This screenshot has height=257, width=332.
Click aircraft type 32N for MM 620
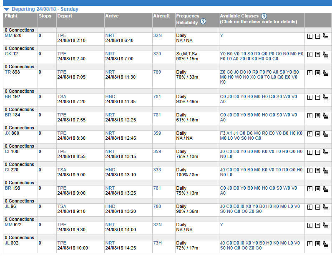tap(157, 35)
